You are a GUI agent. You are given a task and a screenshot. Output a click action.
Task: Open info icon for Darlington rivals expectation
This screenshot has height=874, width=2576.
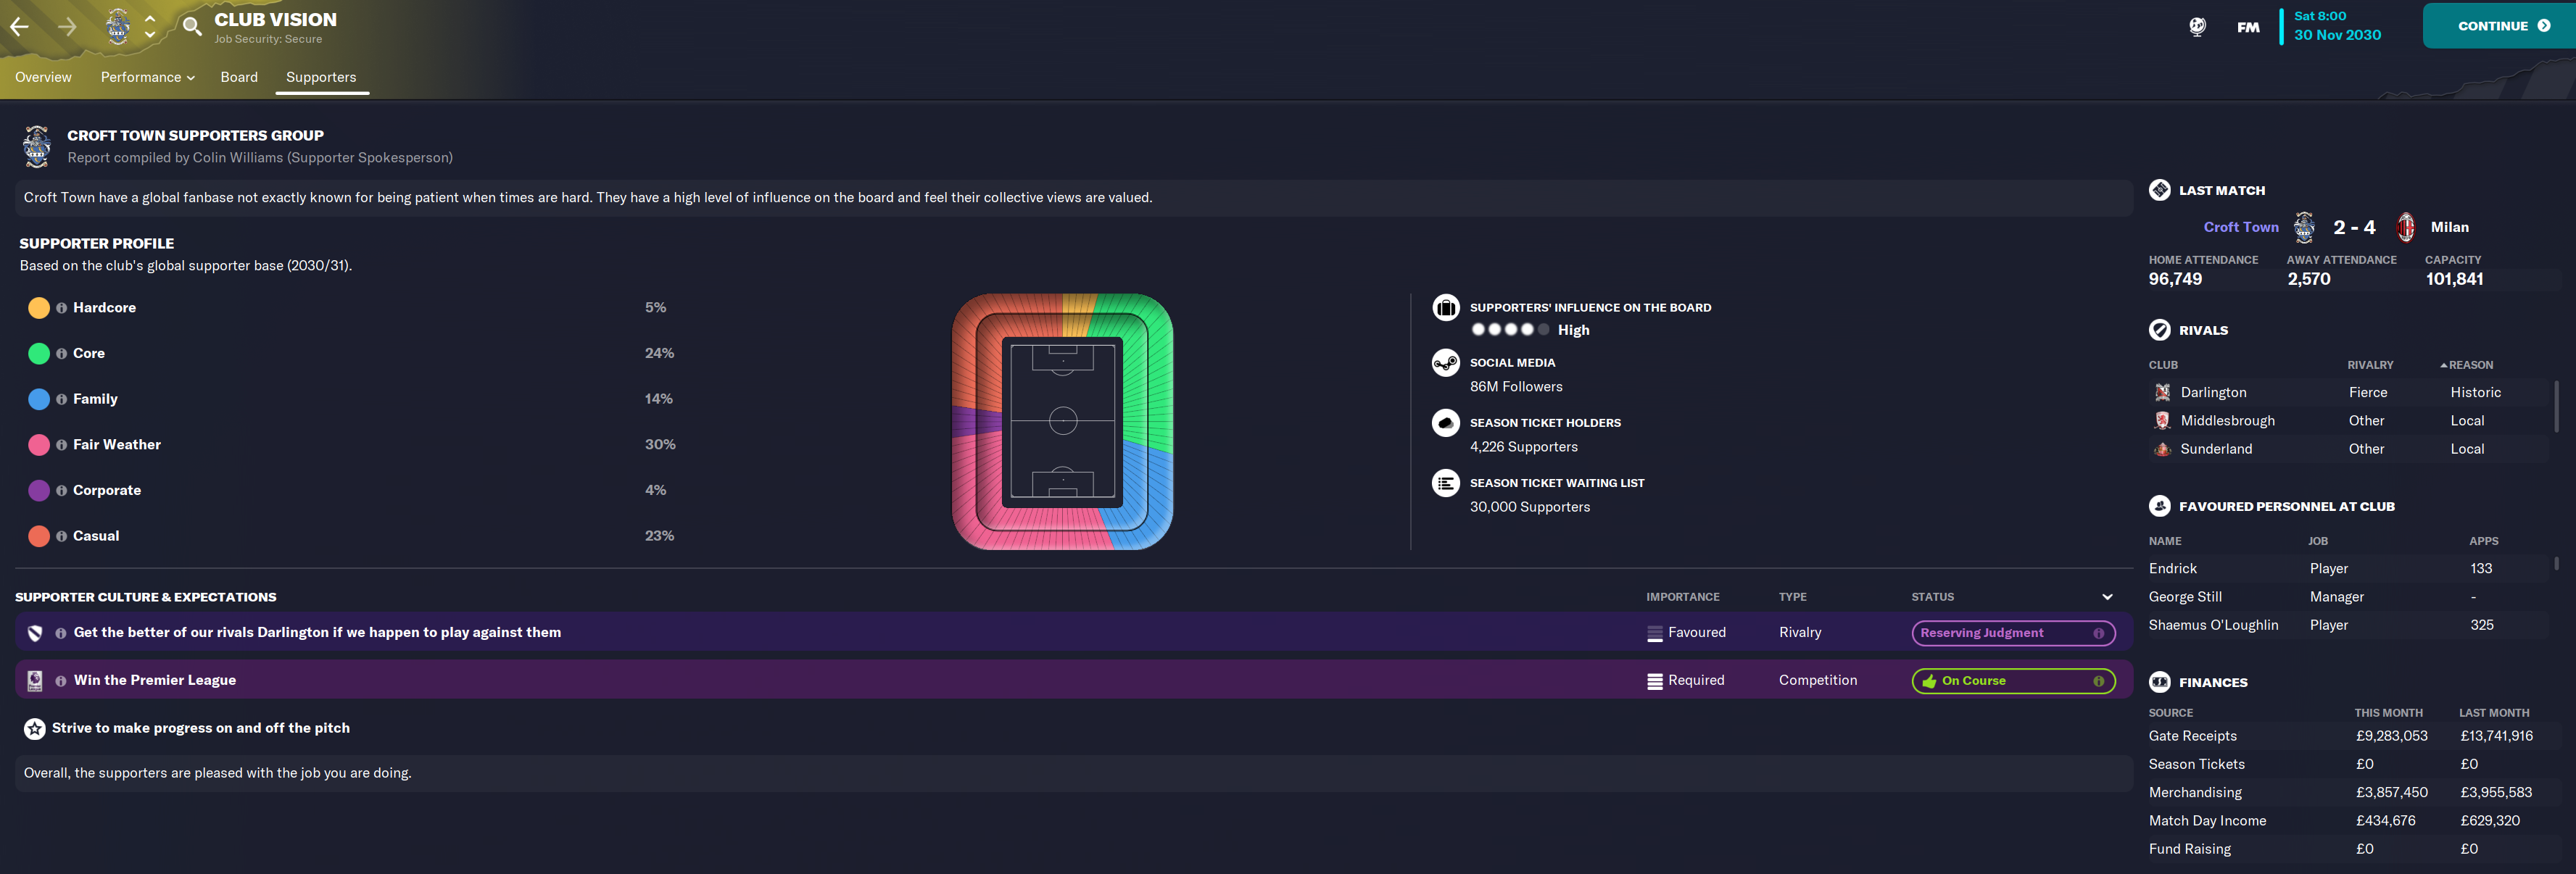coord(61,633)
